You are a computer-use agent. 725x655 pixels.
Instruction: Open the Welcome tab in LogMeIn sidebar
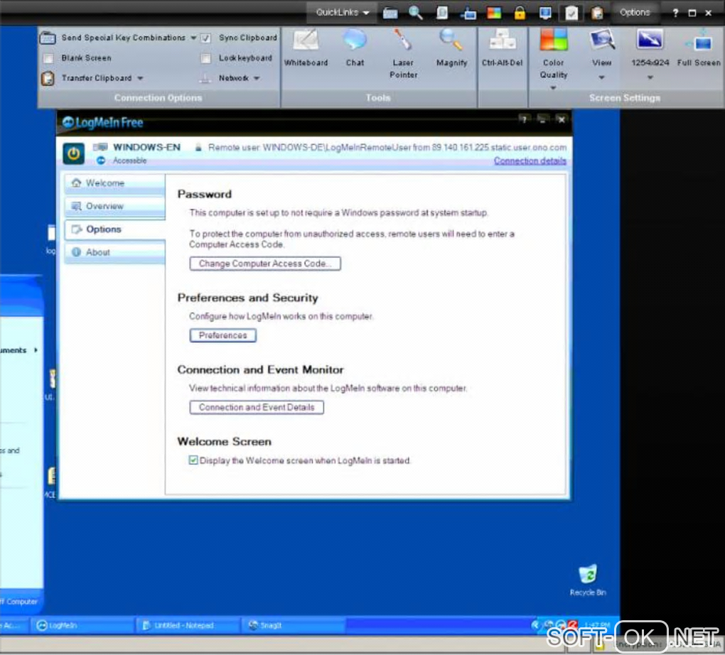pyautogui.click(x=114, y=183)
